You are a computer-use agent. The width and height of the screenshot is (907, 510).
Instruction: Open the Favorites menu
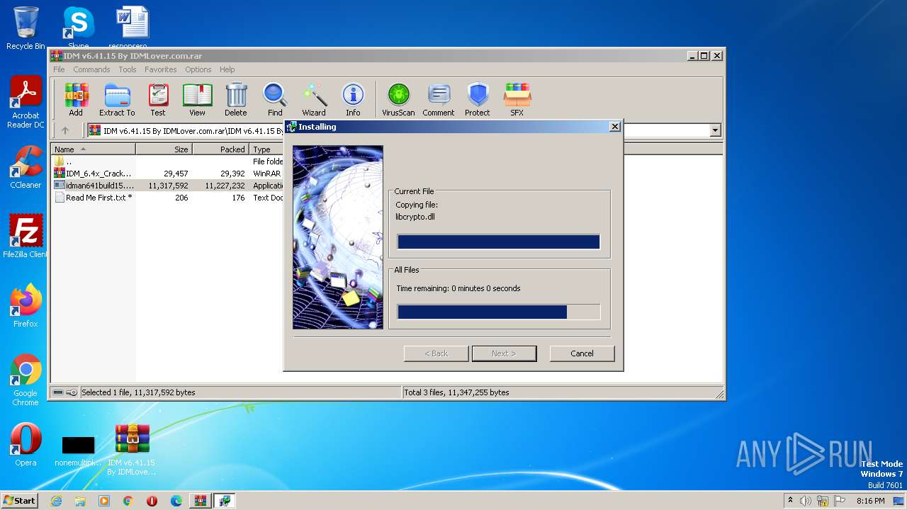(x=161, y=69)
